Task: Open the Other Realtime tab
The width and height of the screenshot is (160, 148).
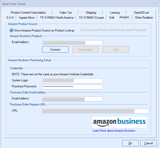Action: tap(144, 18)
